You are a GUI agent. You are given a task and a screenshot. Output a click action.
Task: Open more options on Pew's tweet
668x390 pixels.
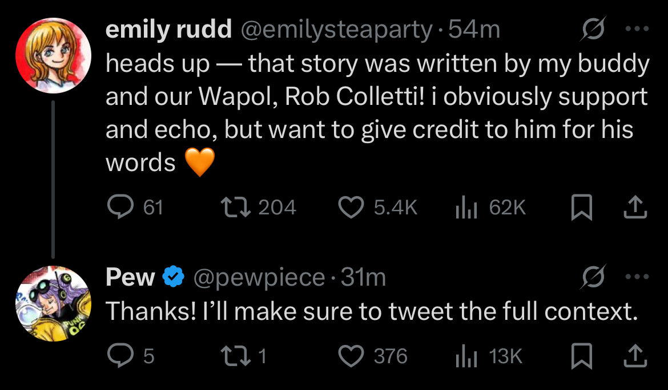click(x=637, y=277)
